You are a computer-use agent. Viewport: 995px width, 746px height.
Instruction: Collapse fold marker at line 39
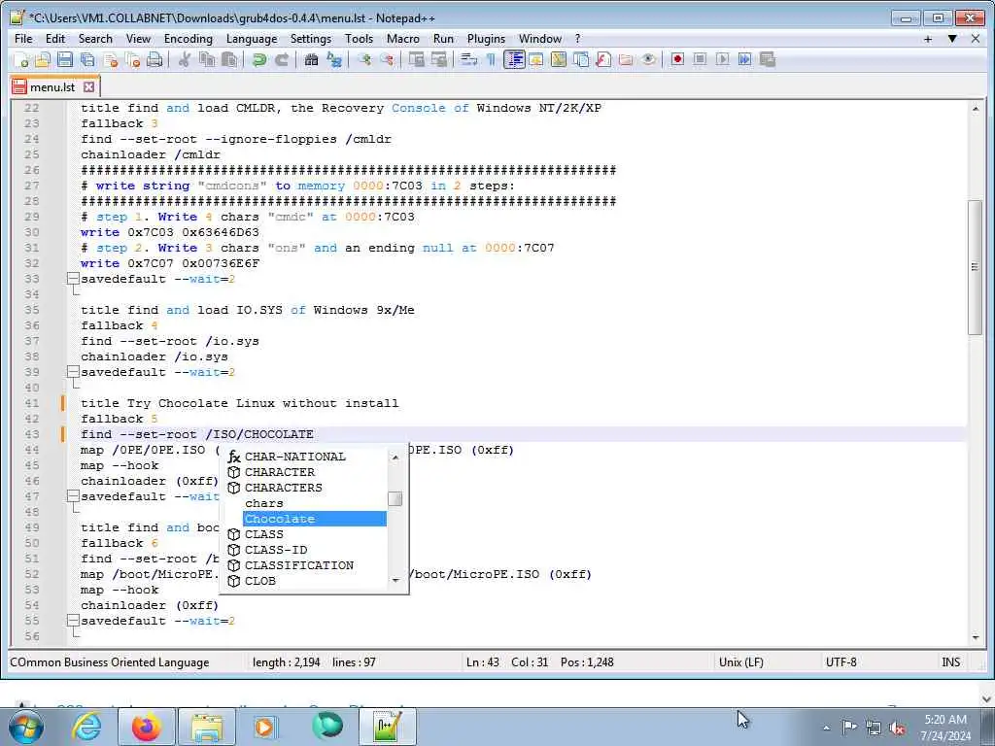tap(73, 372)
